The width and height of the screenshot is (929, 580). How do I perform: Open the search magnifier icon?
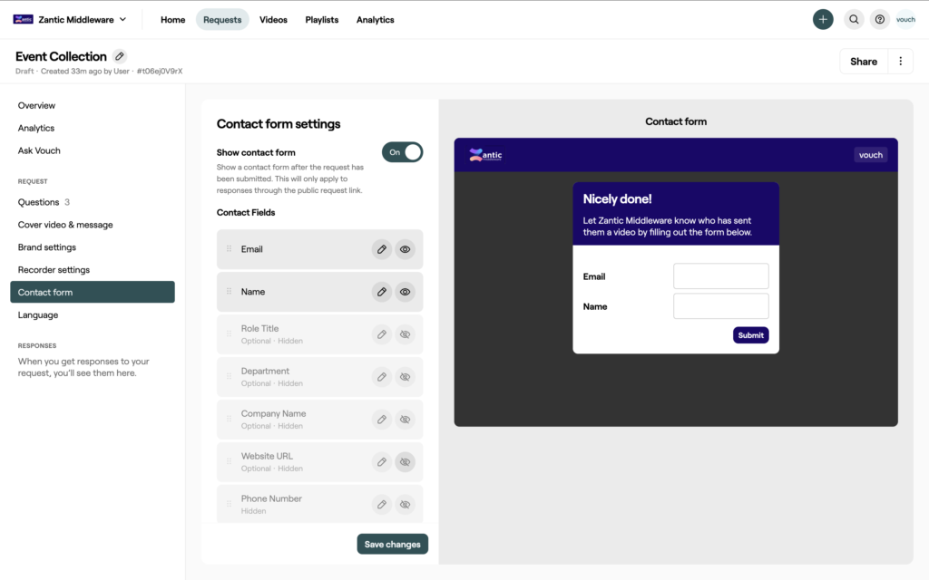click(854, 20)
